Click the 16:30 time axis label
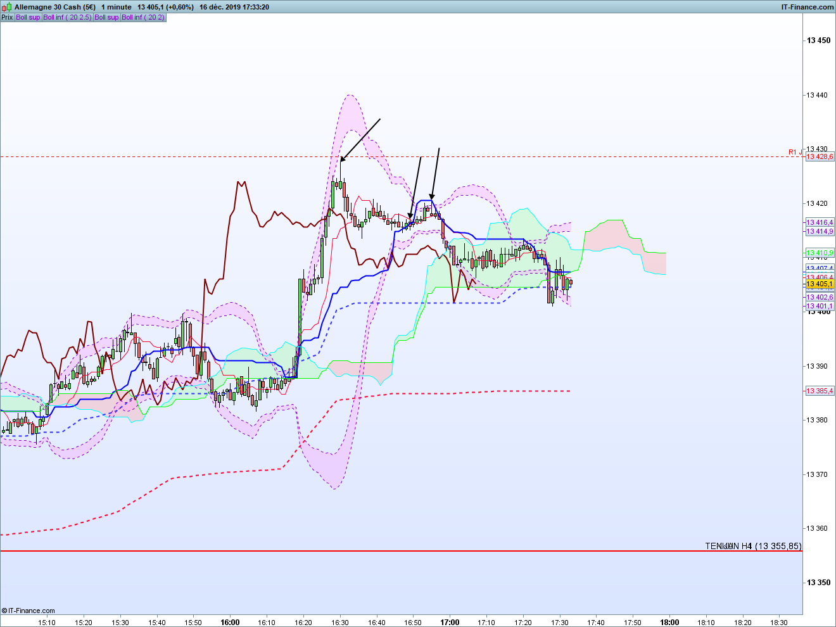 pyautogui.click(x=340, y=623)
